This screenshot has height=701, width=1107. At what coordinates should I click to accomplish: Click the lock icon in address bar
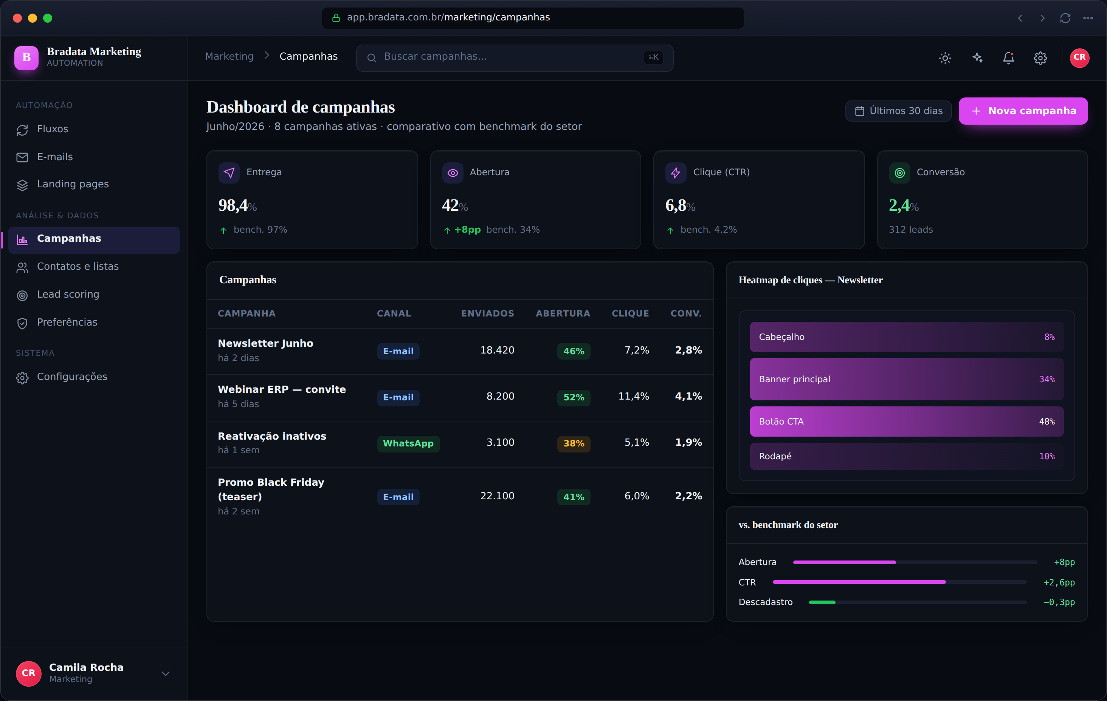[336, 18]
